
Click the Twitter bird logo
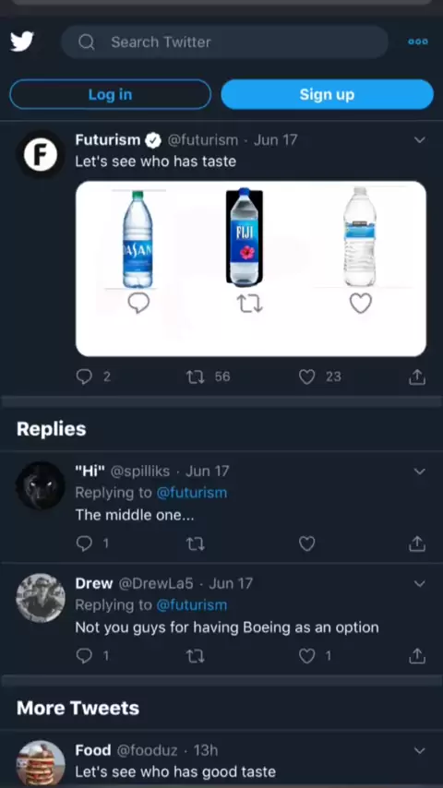click(22, 42)
